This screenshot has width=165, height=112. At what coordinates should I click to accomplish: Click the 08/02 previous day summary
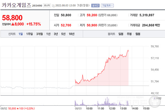pos(18,108)
